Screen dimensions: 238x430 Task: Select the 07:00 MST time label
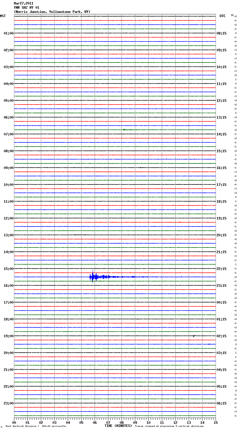(x=9, y=134)
